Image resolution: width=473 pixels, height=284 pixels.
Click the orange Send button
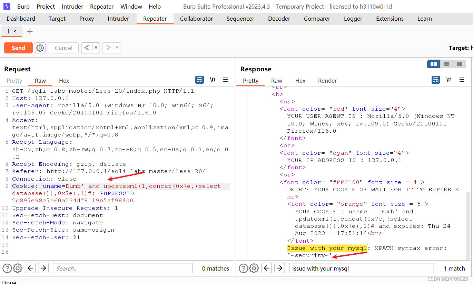coord(18,48)
